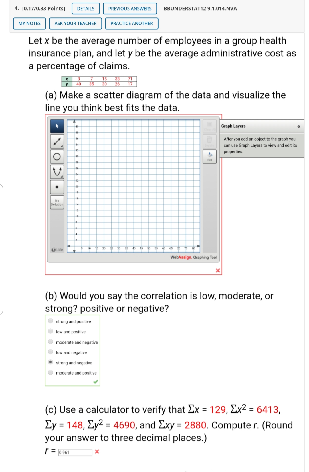Expand the parabola tool options triangle
The width and height of the screenshot is (309, 472).
[61, 176]
